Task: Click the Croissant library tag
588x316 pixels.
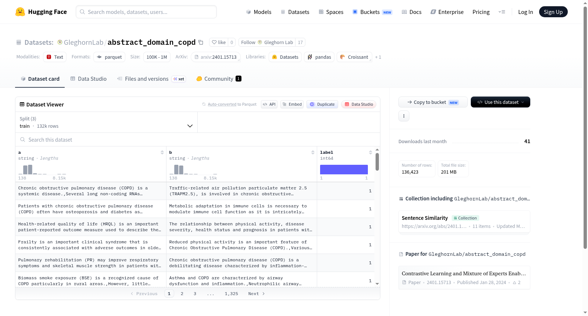Action: (354, 57)
